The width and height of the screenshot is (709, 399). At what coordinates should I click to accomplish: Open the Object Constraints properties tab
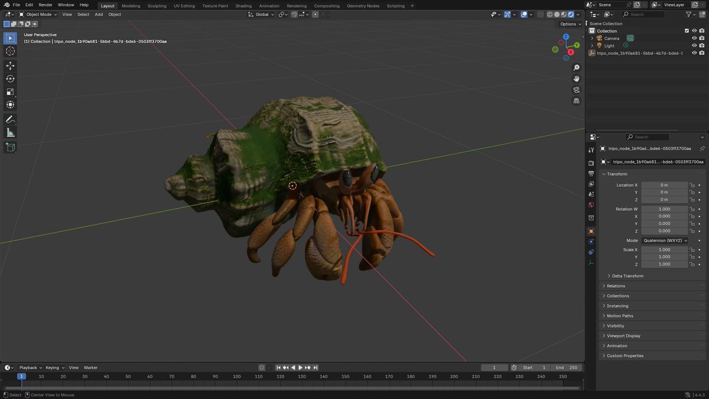pyautogui.click(x=591, y=252)
